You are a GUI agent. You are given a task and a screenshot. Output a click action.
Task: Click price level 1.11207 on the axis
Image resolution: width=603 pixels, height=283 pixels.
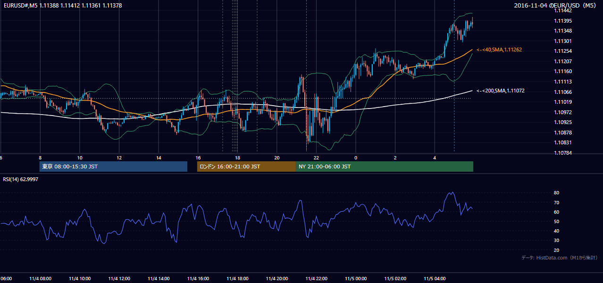(562, 61)
